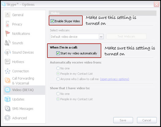Screen dimensions: 161x127
Task: Select No one under Automatically receive video
Action: 58,68
